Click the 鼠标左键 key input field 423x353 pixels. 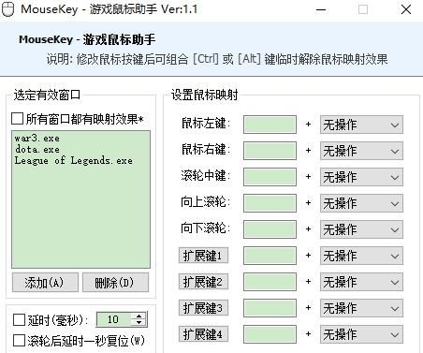click(x=270, y=125)
